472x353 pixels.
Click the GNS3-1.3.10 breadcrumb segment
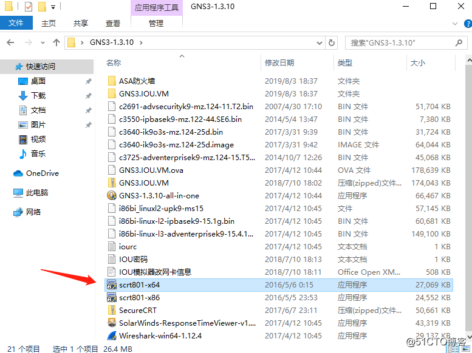112,42
